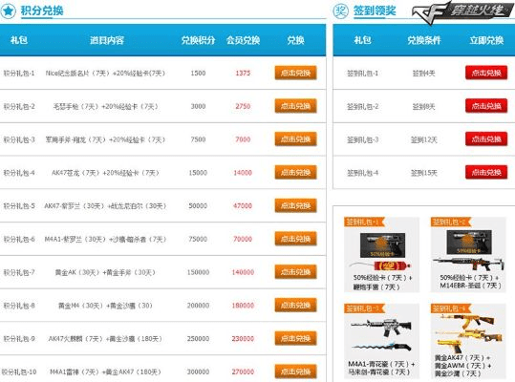Select member price 1375
This screenshot has height=382, width=515.
pos(243,74)
